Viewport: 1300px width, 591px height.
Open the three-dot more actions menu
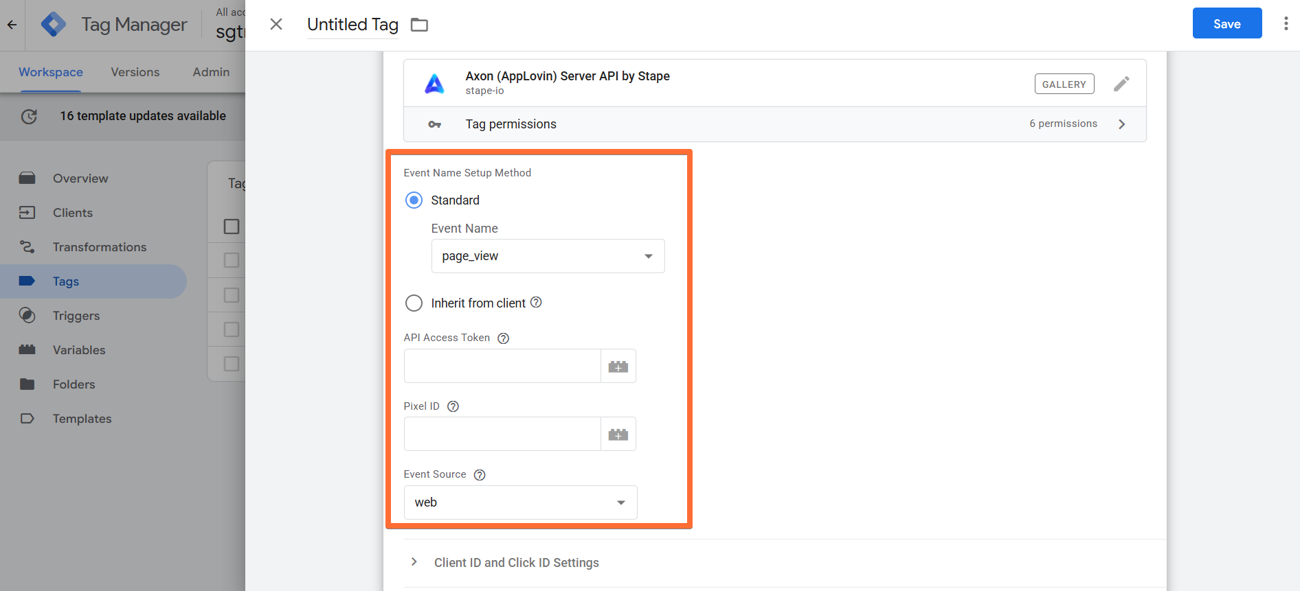(x=1286, y=24)
